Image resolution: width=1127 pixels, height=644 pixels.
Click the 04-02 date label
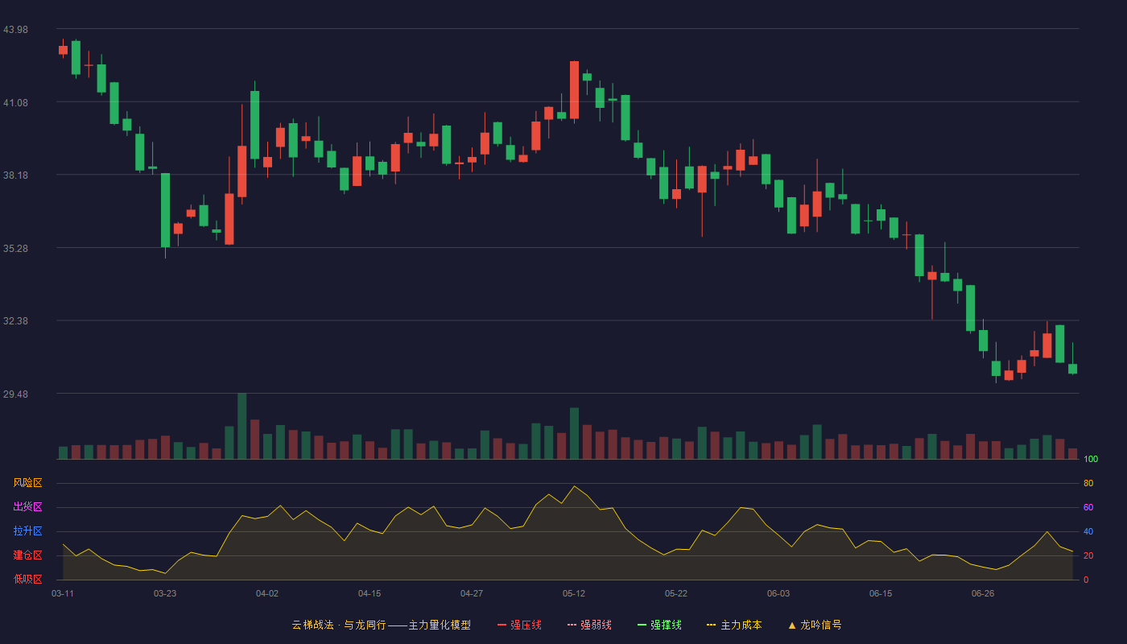(267, 593)
